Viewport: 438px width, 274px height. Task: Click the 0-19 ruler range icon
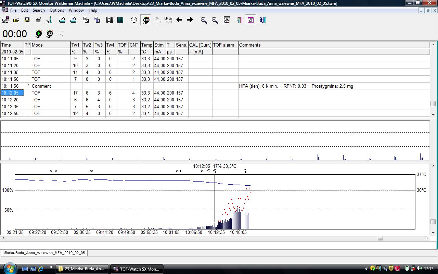[x=168, y=20]
